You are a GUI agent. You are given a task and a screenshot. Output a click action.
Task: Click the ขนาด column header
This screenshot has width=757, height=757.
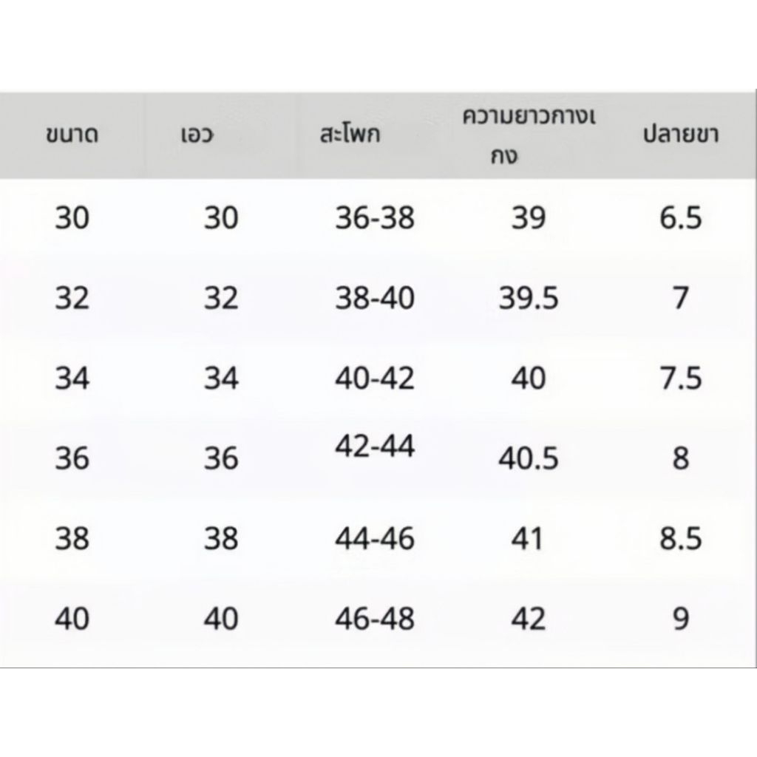coord(72,135)
